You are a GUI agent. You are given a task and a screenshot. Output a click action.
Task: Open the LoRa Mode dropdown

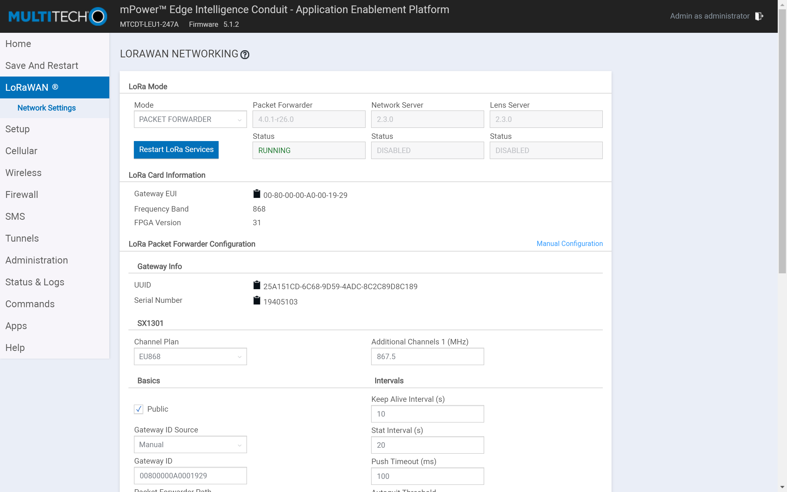click(x=190, y=119)
